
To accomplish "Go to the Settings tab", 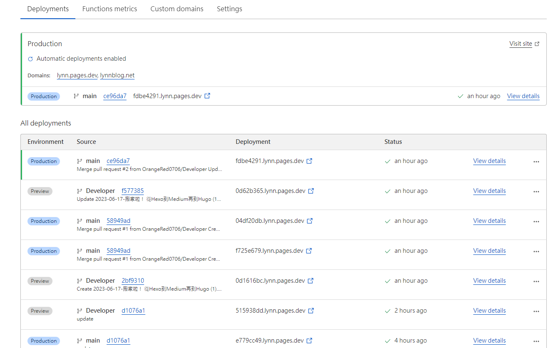I will [229, 9].
